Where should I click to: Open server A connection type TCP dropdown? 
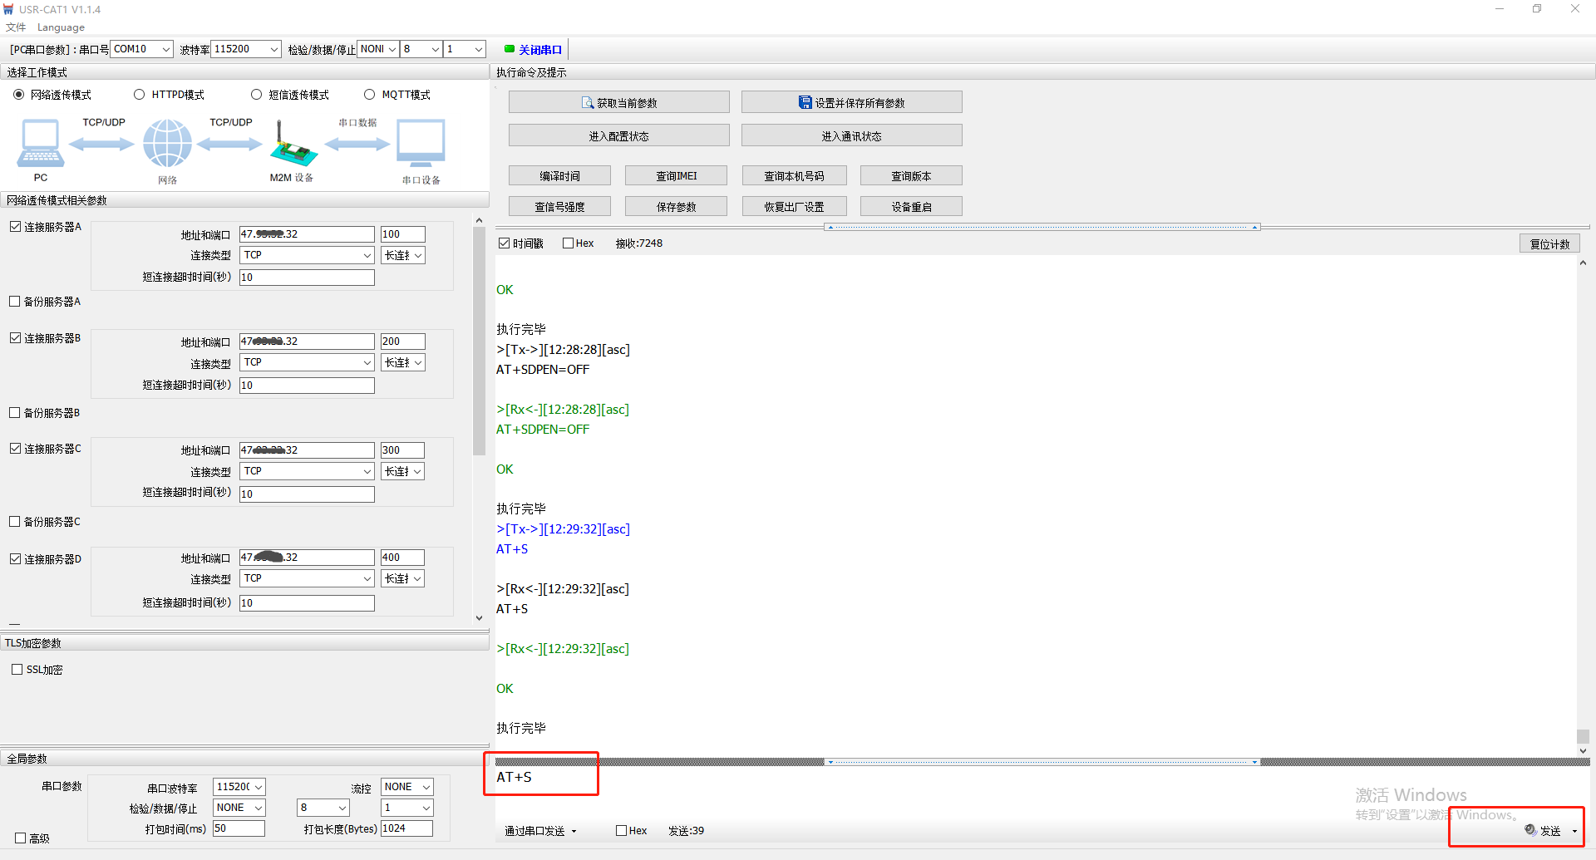click(x=307, y=256)
